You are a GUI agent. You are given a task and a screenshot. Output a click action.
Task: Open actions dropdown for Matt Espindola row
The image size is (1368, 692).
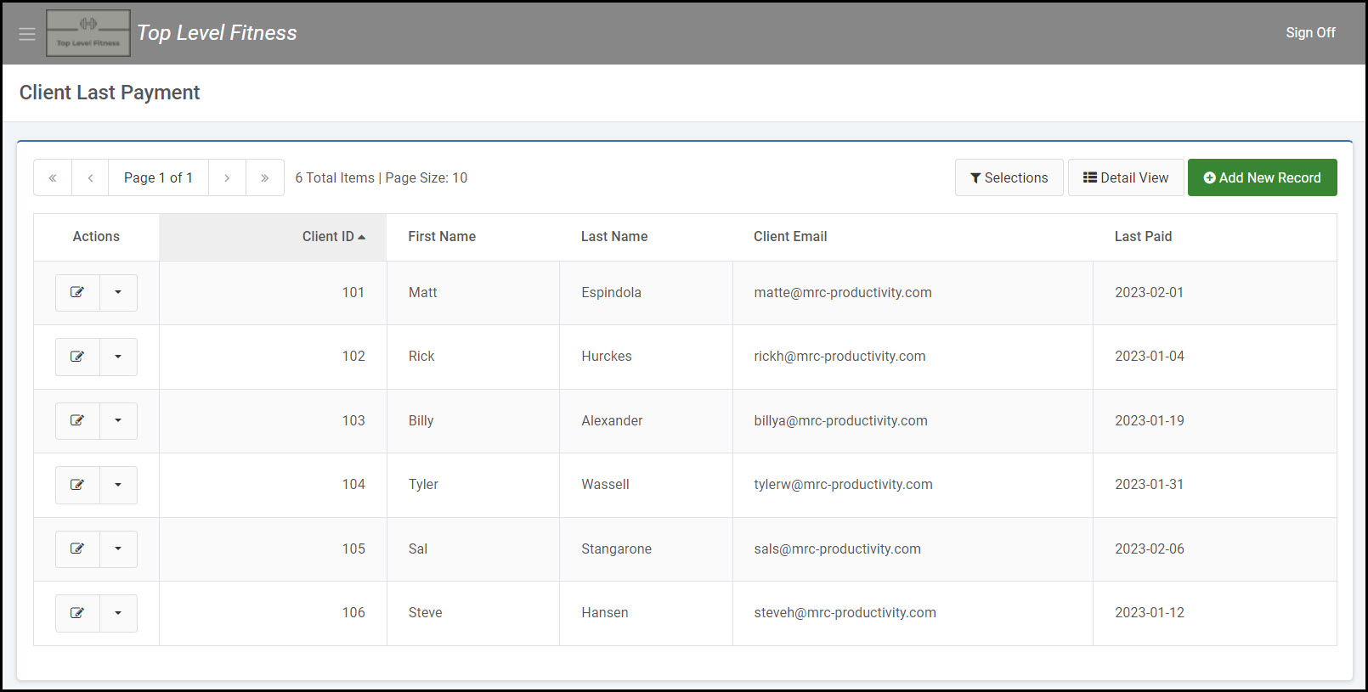[x=118, y=292]
